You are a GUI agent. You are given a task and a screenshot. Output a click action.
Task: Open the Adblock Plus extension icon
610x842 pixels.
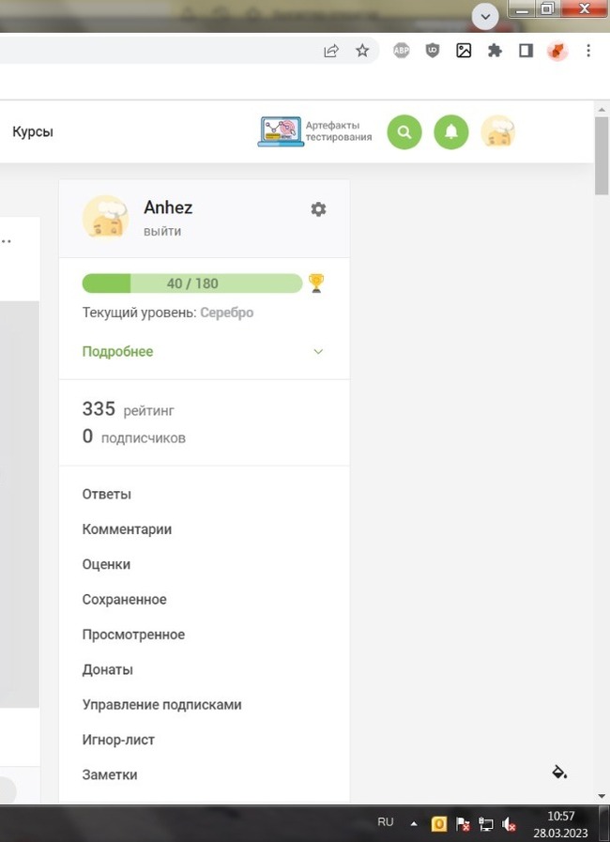[x=401, y=51]
